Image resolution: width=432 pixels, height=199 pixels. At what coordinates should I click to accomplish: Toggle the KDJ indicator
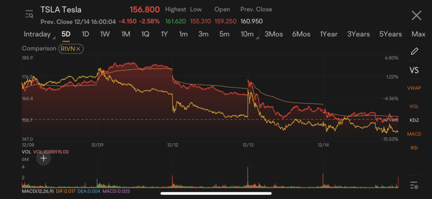tap(414, 120)
